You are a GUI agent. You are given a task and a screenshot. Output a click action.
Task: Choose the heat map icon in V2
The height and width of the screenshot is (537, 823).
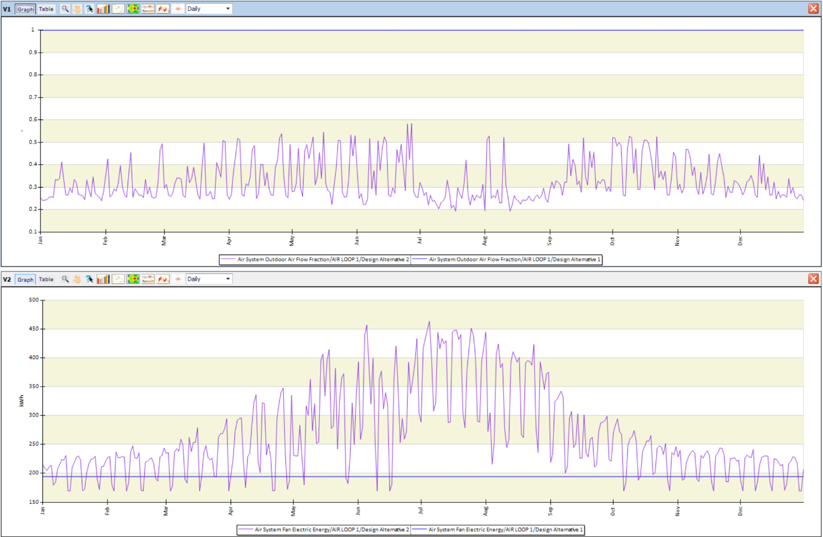coord(133,279)
